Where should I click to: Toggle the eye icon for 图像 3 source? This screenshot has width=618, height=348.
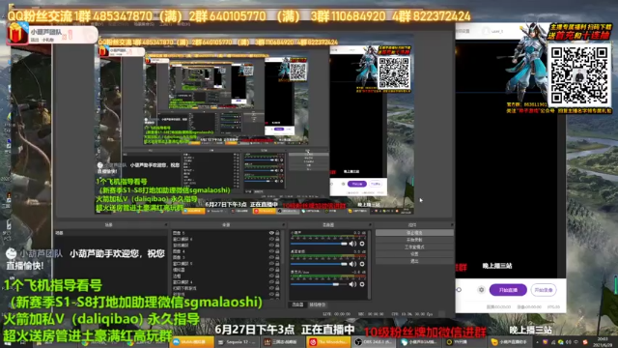tap(271, 257)
